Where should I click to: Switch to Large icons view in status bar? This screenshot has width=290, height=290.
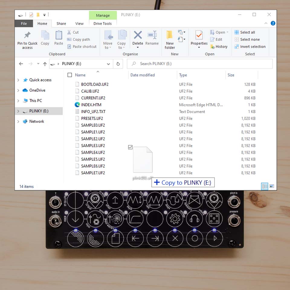coord(272,186)
